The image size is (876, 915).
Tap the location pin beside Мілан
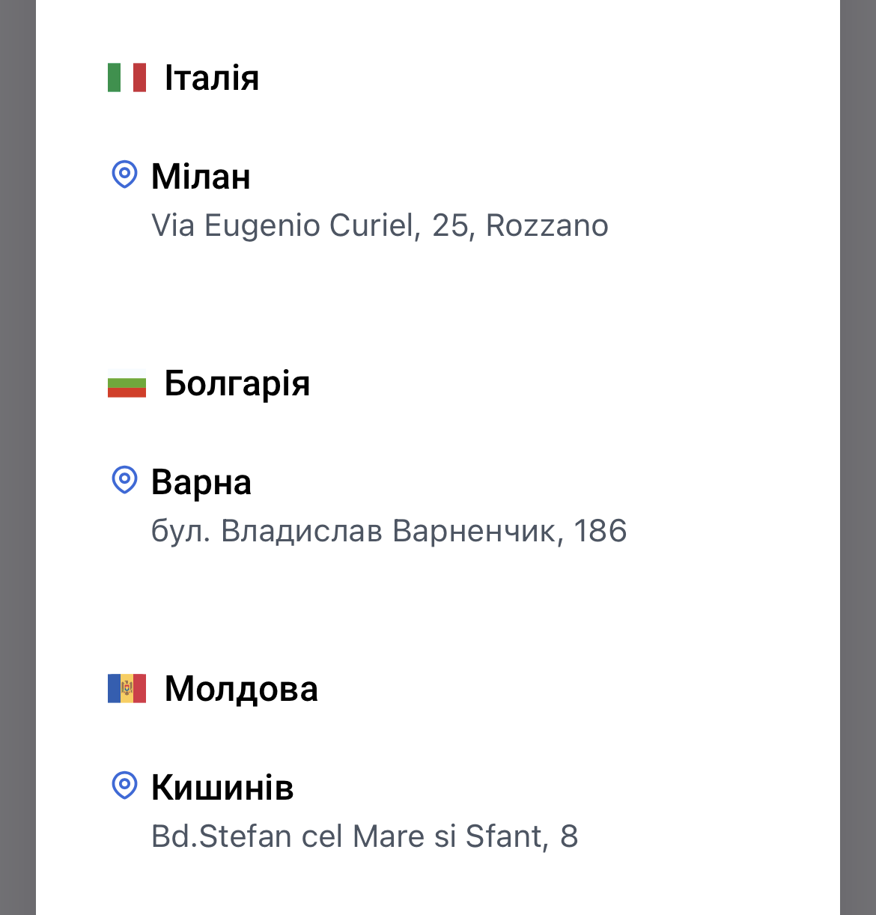(124, 174)
